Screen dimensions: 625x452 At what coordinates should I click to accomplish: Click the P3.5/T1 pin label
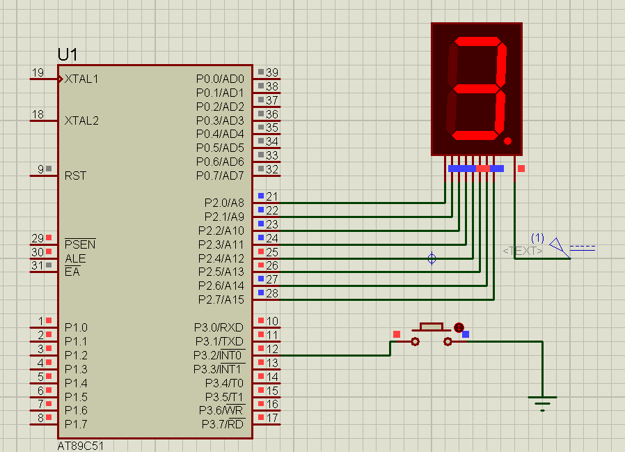(224, 397)
